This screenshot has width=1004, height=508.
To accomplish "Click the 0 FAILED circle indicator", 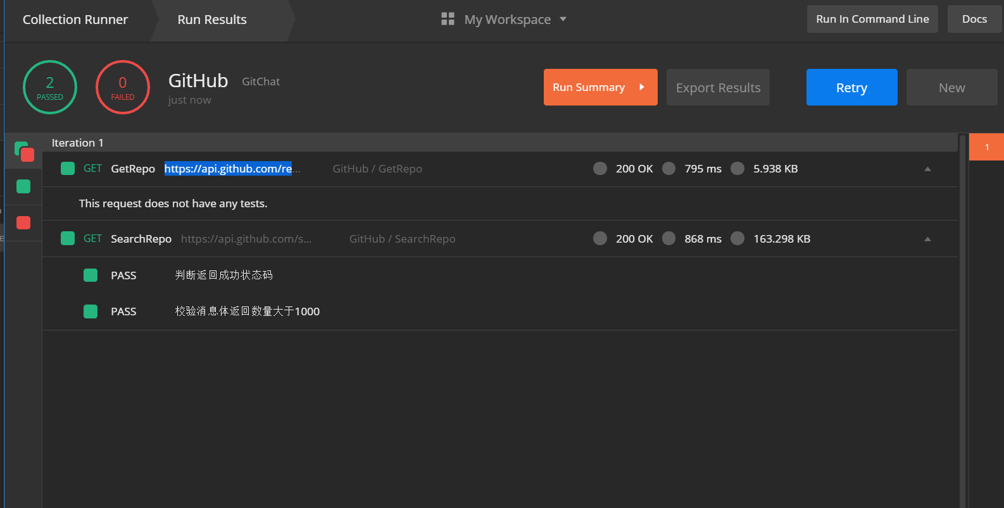I will [123, 87].
